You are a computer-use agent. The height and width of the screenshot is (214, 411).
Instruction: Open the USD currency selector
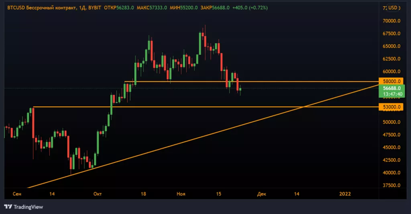coord(393,8)
